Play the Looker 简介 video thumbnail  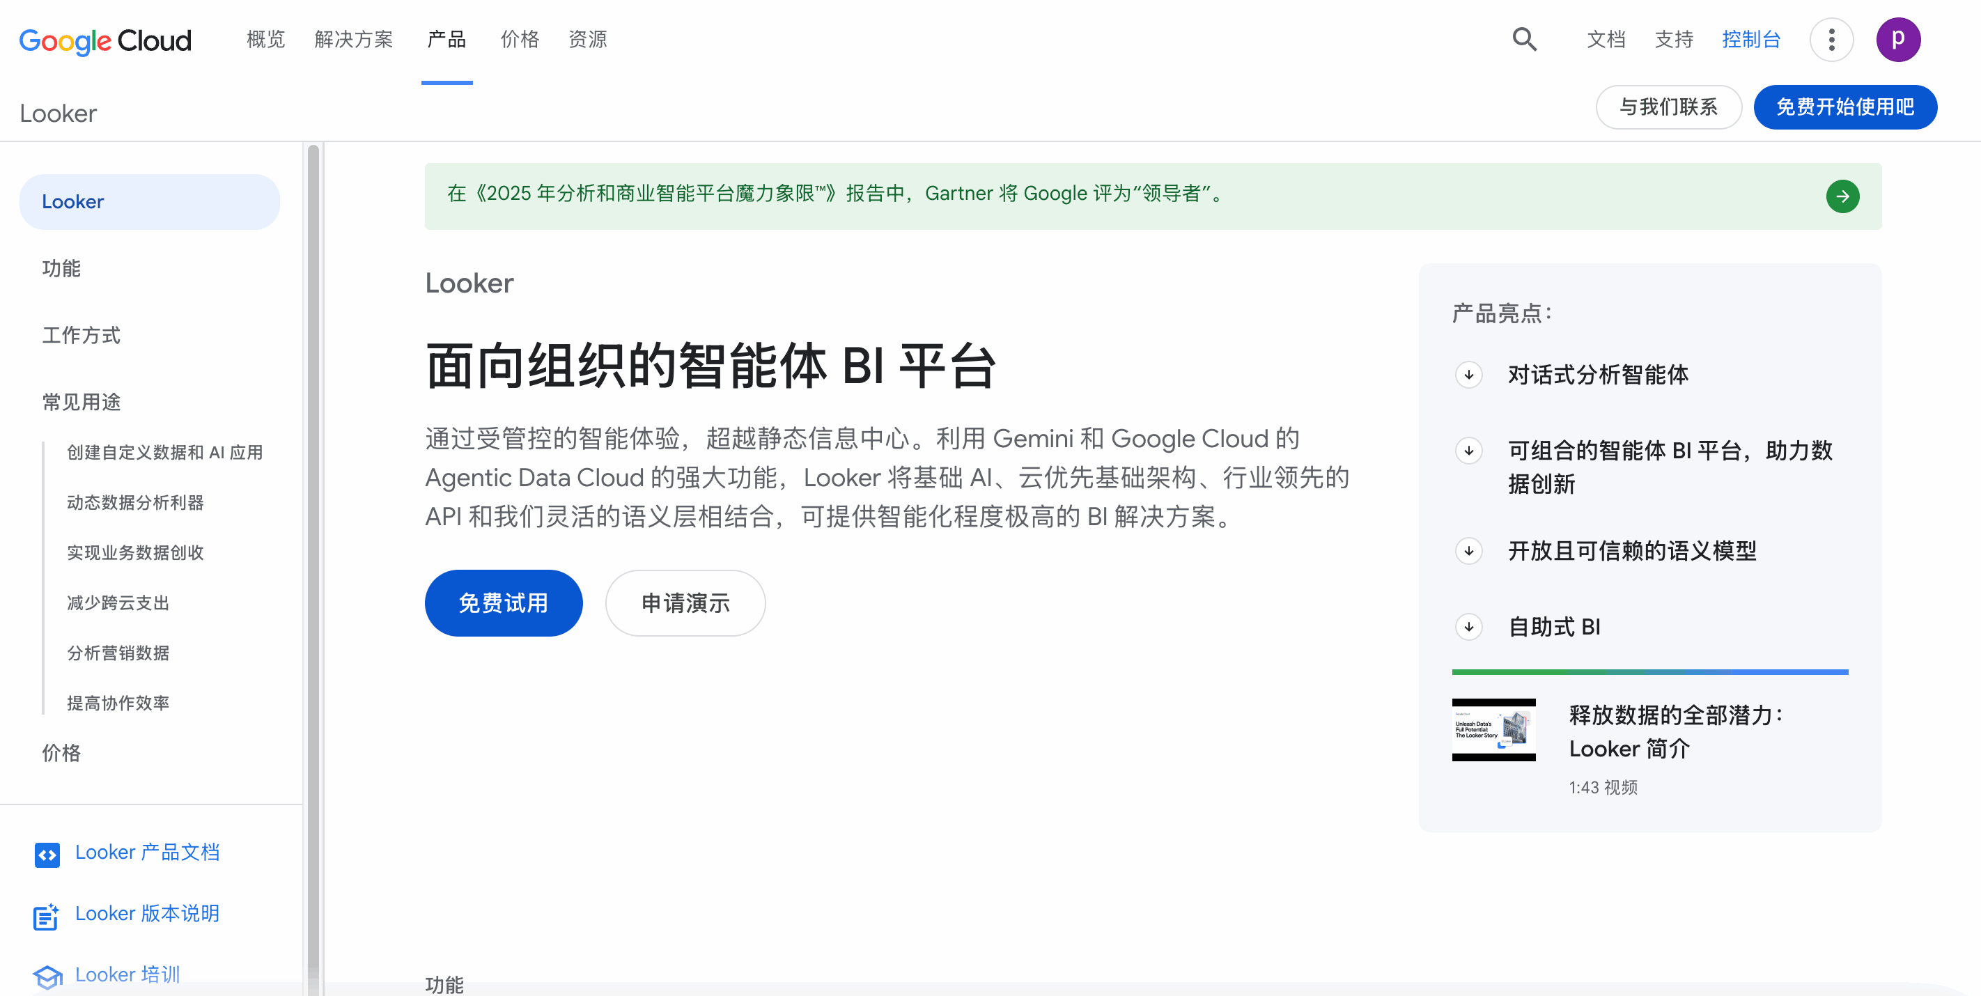click(x=1493, y=730)
